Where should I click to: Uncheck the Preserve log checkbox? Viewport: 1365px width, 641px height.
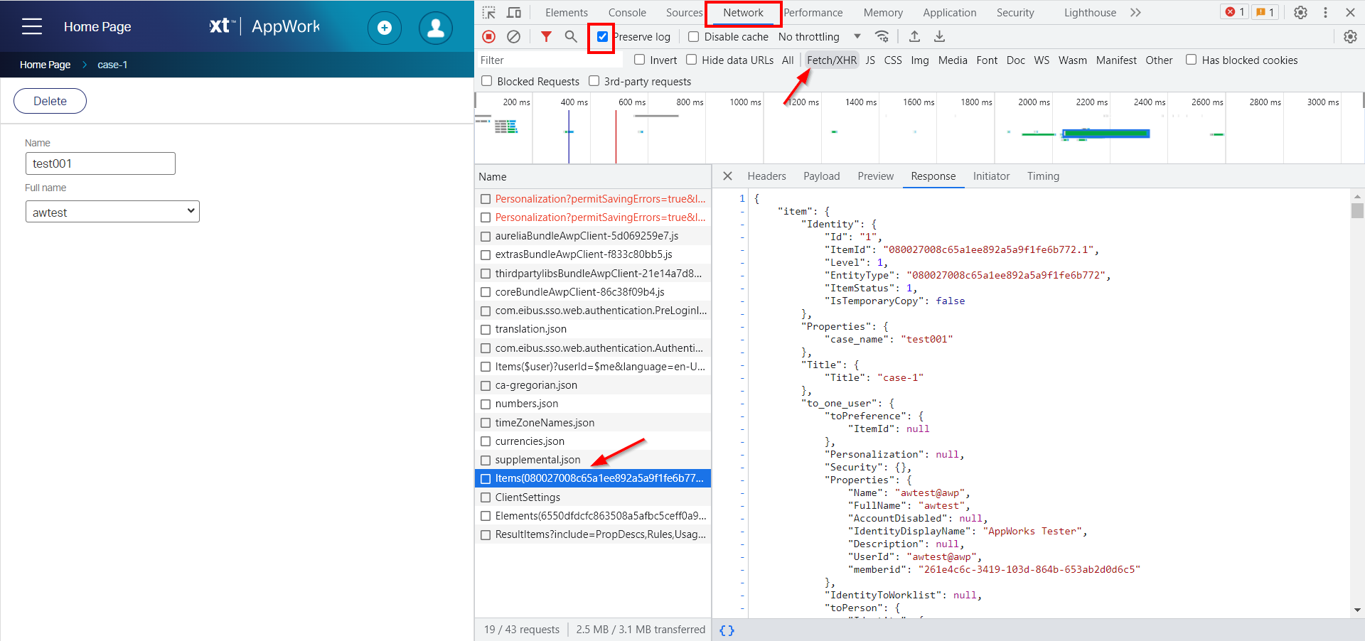[603, 37]
